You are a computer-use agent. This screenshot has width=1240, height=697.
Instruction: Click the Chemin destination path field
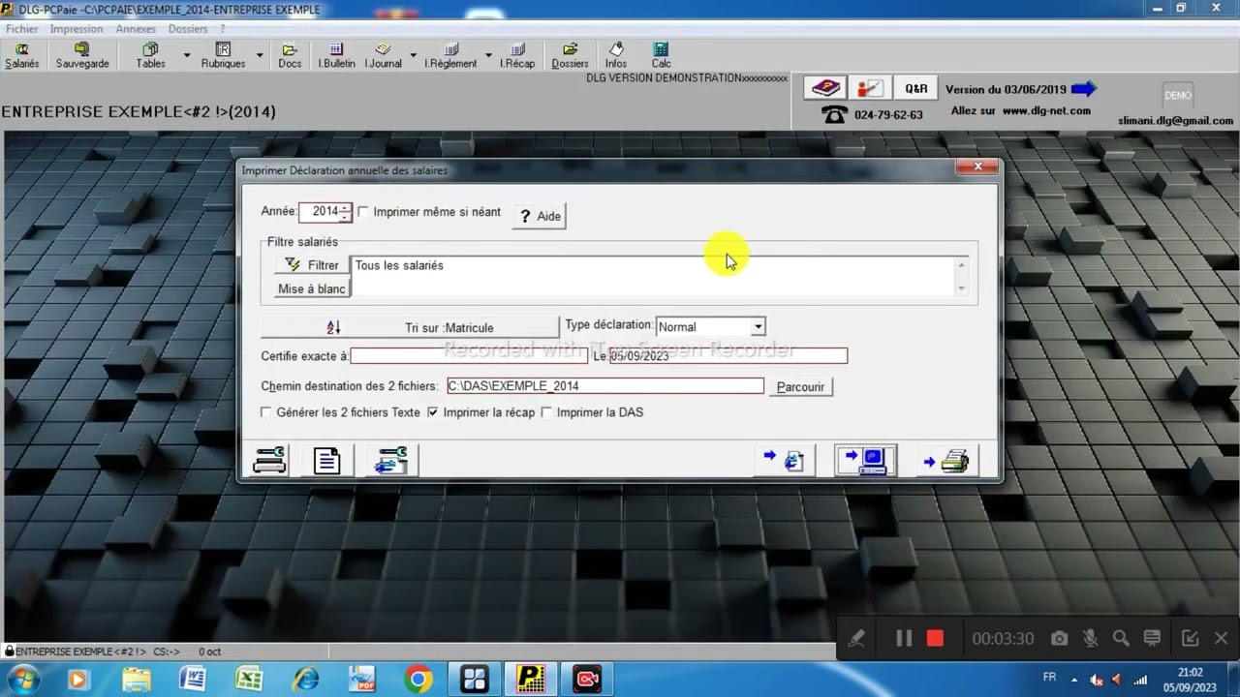tap(605, 385)
